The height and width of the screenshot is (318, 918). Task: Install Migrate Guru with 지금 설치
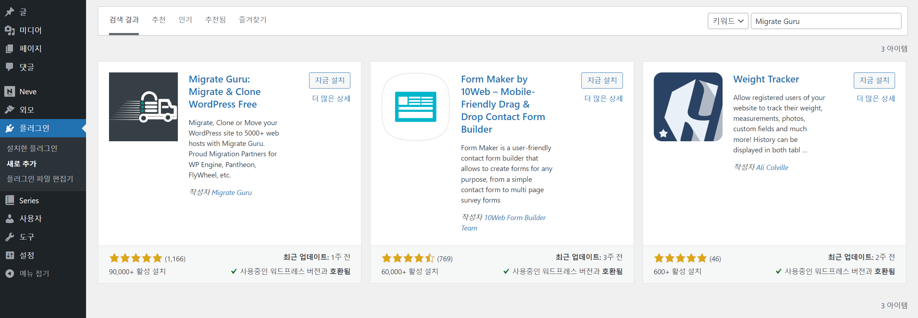330,80
